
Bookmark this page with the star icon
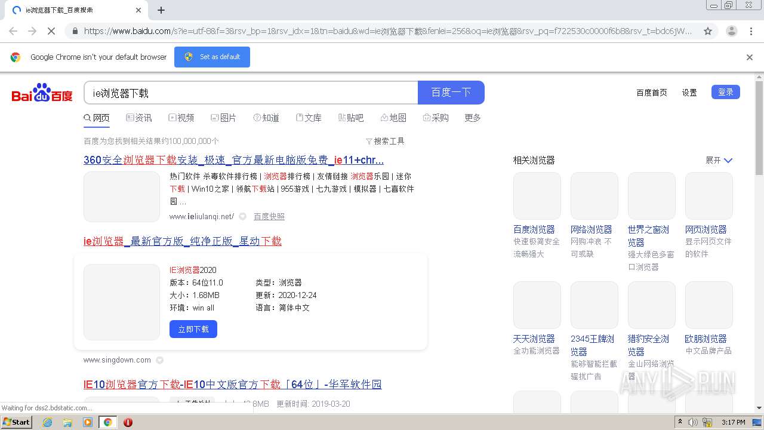(708, 31)
